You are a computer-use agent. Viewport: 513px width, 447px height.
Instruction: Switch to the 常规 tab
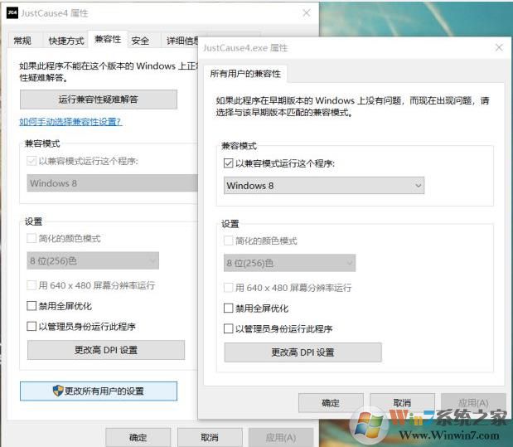(x=22, y=41)
